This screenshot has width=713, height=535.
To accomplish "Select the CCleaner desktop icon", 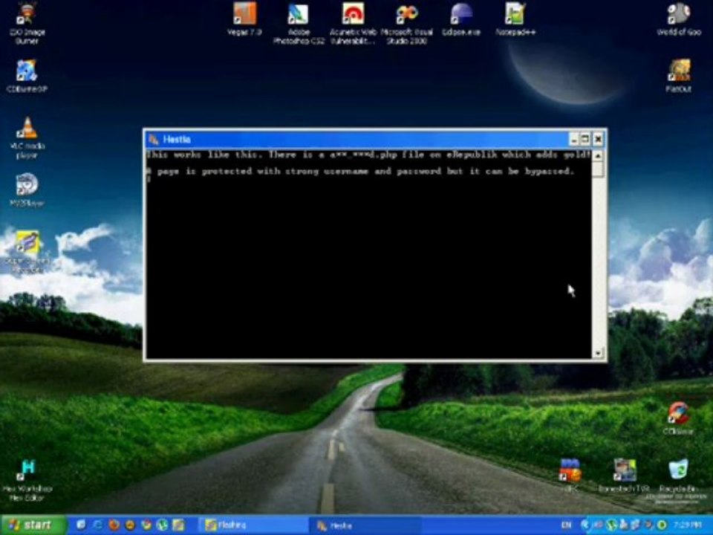I will 678,418.
